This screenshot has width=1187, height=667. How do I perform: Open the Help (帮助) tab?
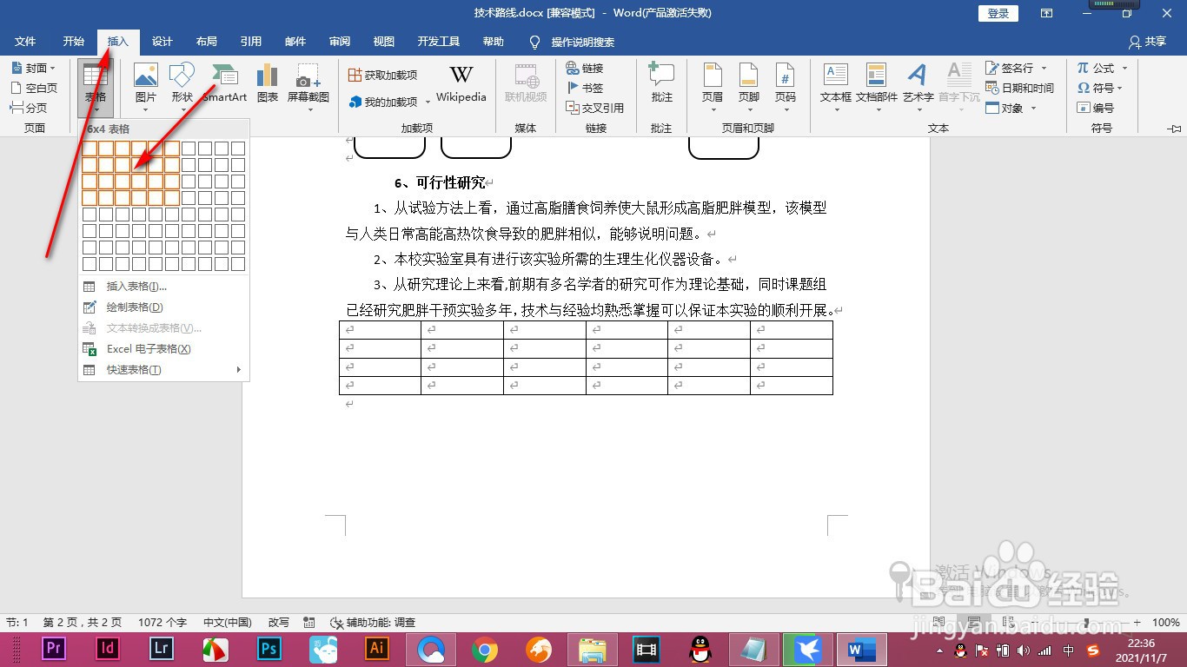(x=493, y=42)
